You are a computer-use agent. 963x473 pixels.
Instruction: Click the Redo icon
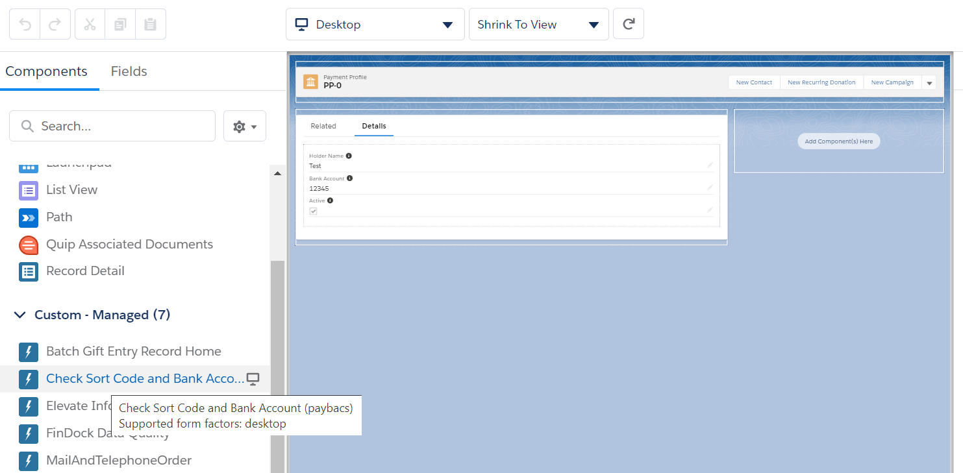point(55,24)
